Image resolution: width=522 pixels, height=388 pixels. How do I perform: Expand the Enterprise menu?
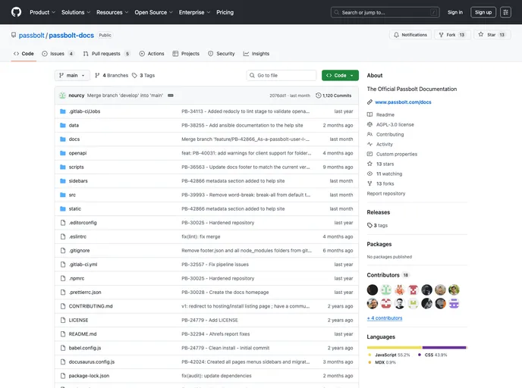pos(194,12)
